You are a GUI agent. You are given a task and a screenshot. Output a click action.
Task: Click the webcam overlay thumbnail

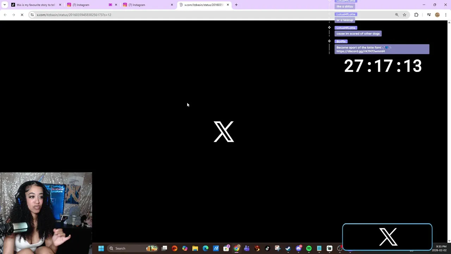coord(46,213)
